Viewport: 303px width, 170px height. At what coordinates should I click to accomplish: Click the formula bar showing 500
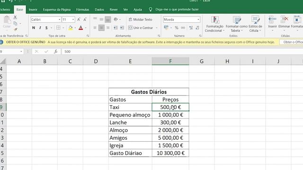tap(182, 51)
